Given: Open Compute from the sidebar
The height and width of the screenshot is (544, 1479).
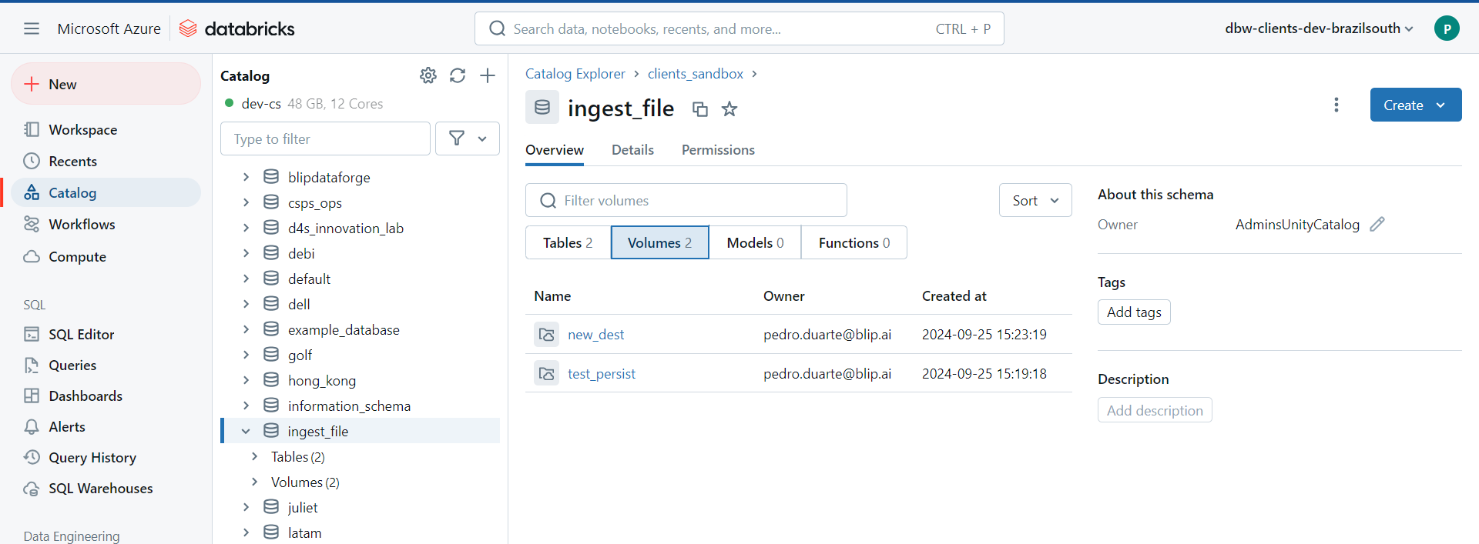Looking at the screenshot, I should [x=106, y=256].
